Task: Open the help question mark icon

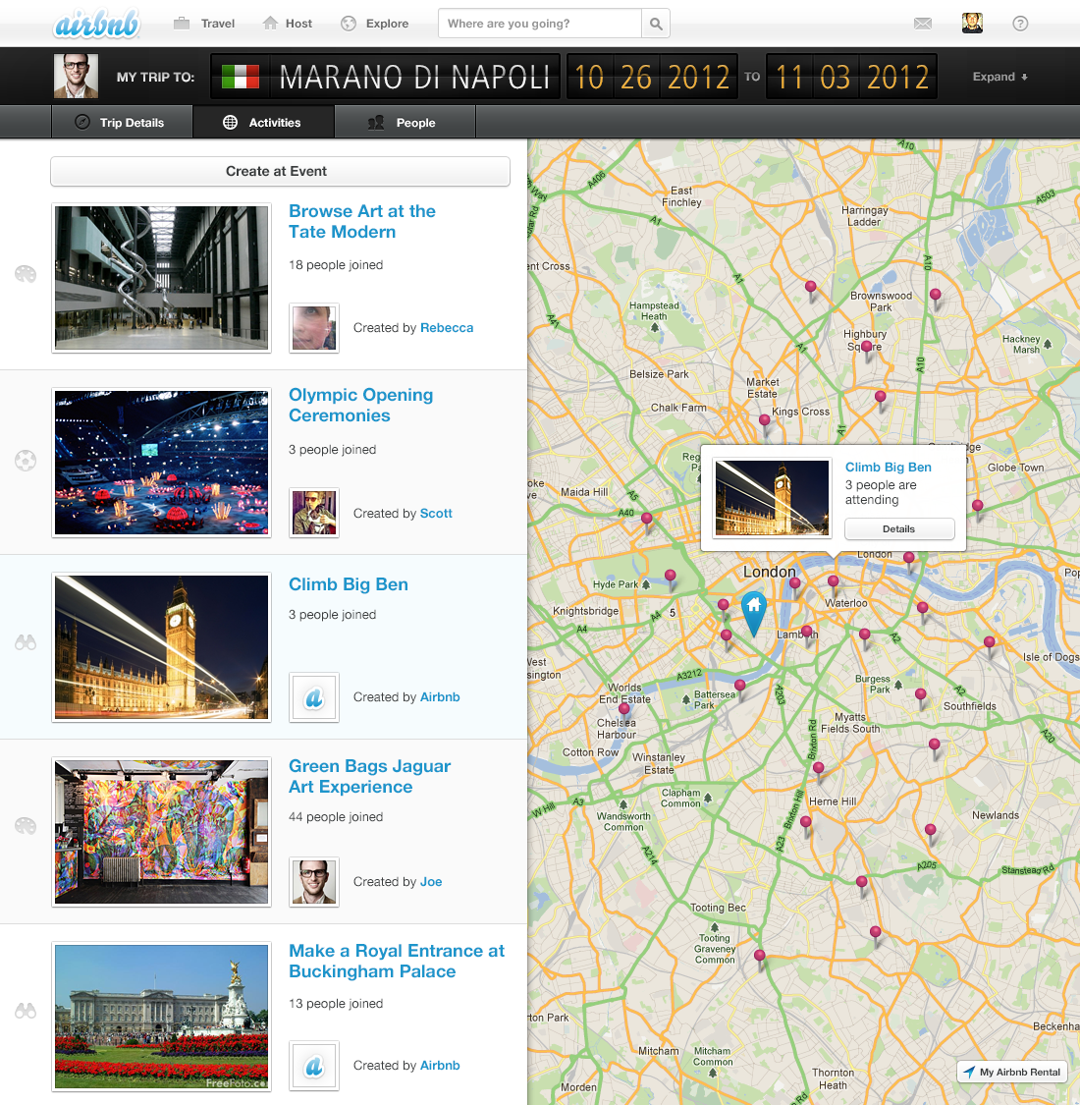Action: 1020,24
